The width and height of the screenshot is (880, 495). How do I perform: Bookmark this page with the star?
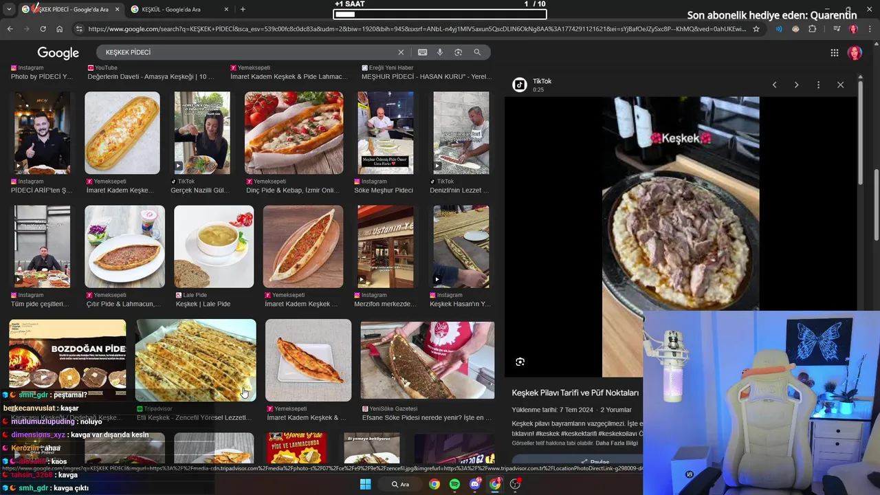pyautogui.click(x=756, y=29)
